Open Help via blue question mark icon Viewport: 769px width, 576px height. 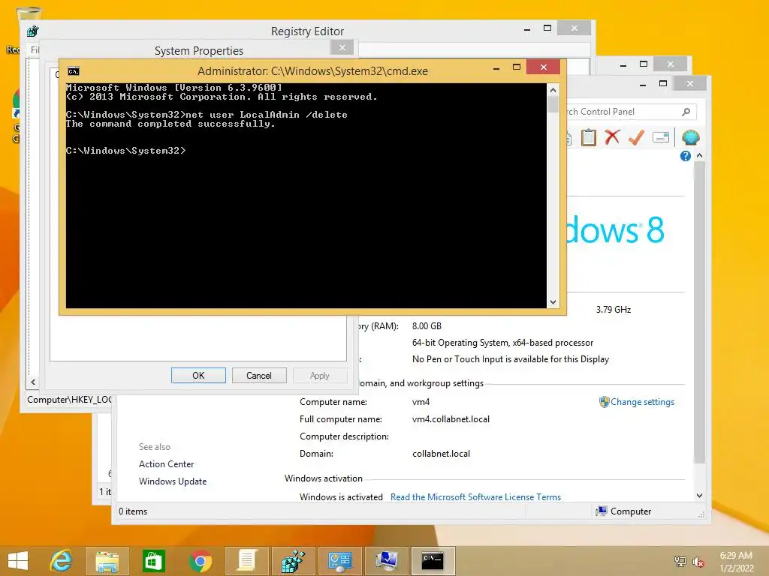pos(685,156)
